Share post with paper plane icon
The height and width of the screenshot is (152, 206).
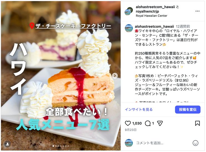pos(160,123)
